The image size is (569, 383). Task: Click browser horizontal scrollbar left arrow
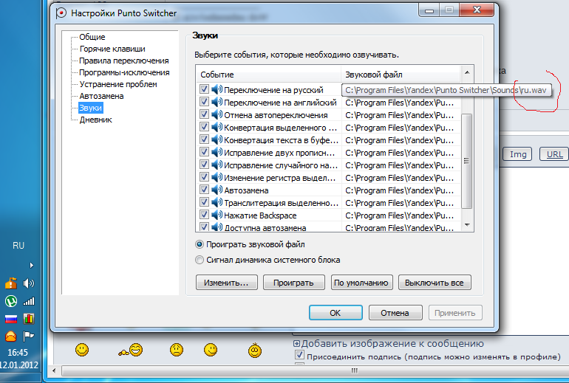pyautogui.click(x=54, y=370)
